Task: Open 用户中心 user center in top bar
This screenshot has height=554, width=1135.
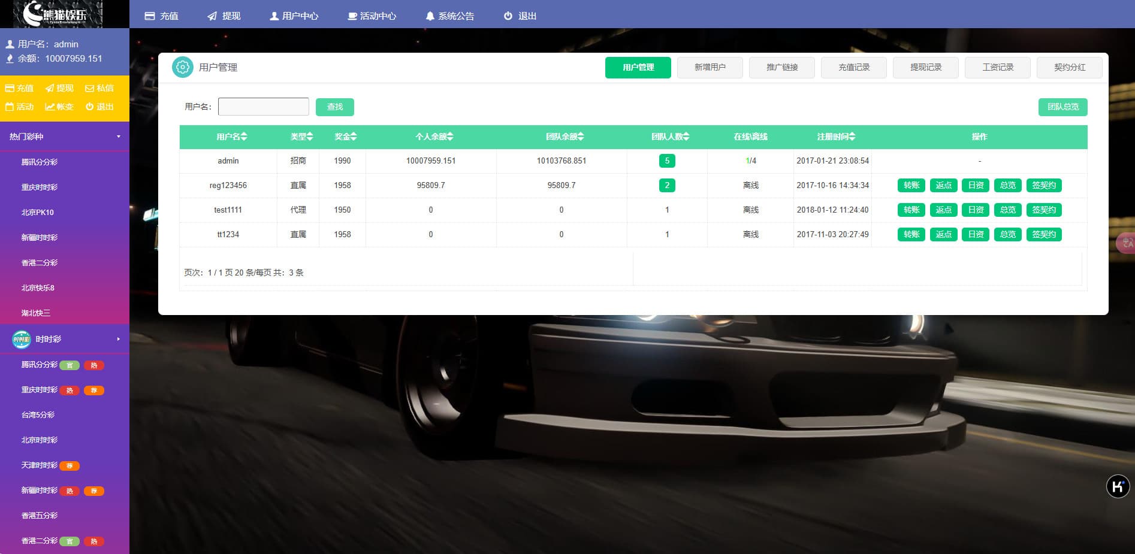Action: tap(294, 16)
